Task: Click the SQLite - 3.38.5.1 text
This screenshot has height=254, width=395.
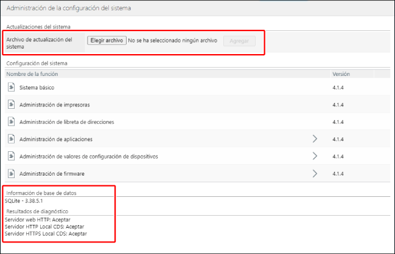Action: coord(24,201)
